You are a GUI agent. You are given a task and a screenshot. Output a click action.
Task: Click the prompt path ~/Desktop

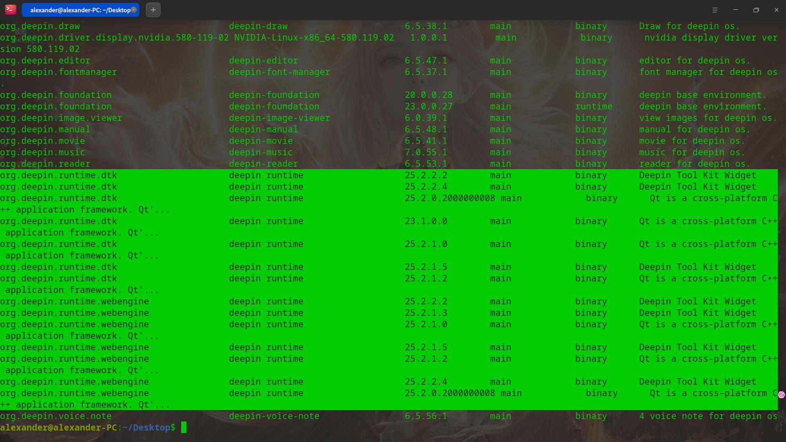point(146,428)
